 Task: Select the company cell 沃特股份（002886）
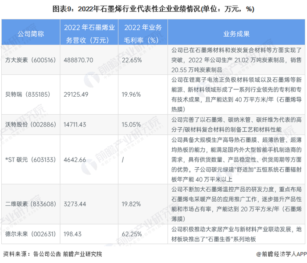pos(31,124)
